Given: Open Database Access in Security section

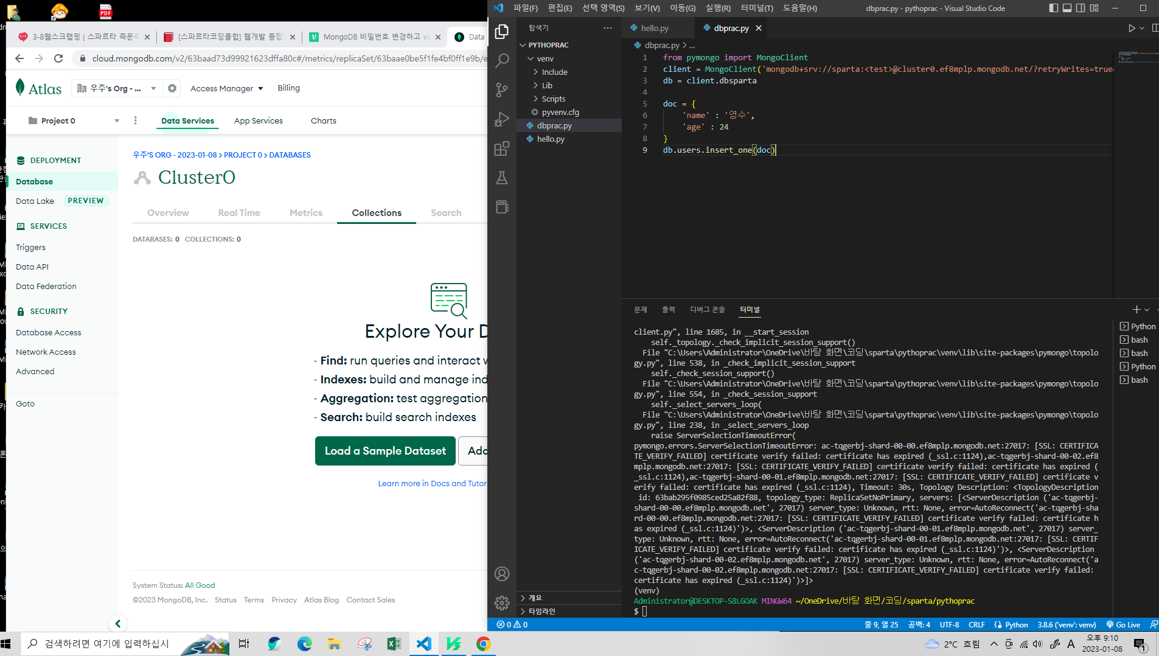Looking at the screenshot, I should tap(49, 332).
